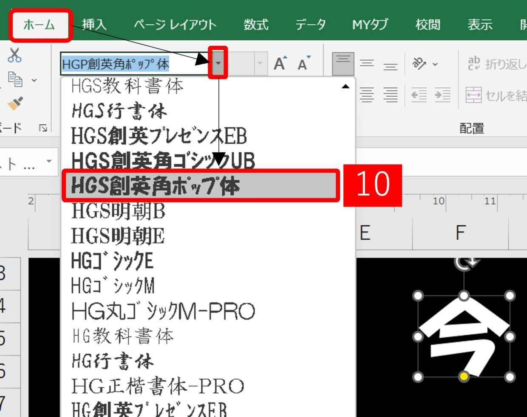
Task: Select HGS明朝B in the font list
Action: [x=208, y=211]
